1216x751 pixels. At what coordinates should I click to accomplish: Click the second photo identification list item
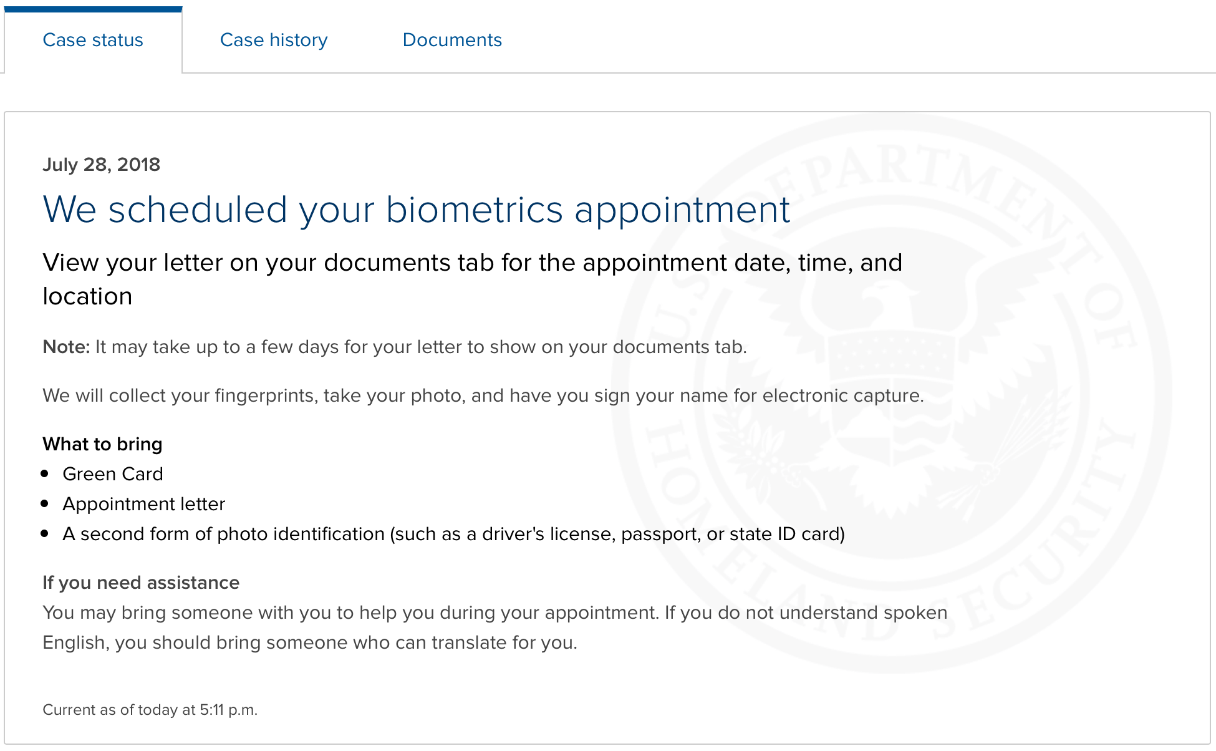tap(454, 534)
